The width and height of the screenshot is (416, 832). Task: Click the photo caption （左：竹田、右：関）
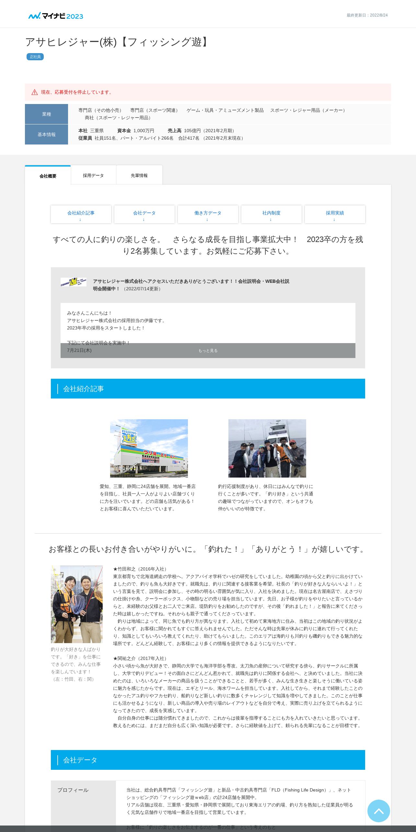[74, 679]
